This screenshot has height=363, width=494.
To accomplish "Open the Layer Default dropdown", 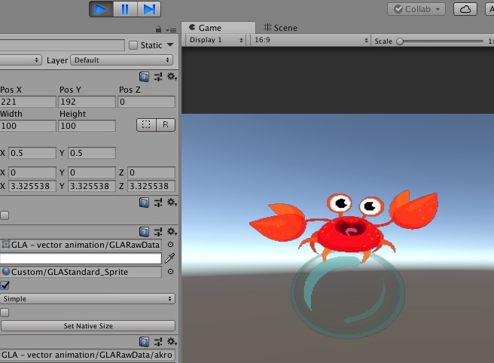I will (x=122, y=59).
